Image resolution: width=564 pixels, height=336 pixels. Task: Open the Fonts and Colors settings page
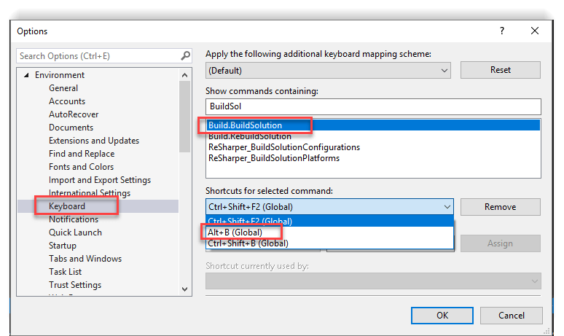(x=82, y=167)
